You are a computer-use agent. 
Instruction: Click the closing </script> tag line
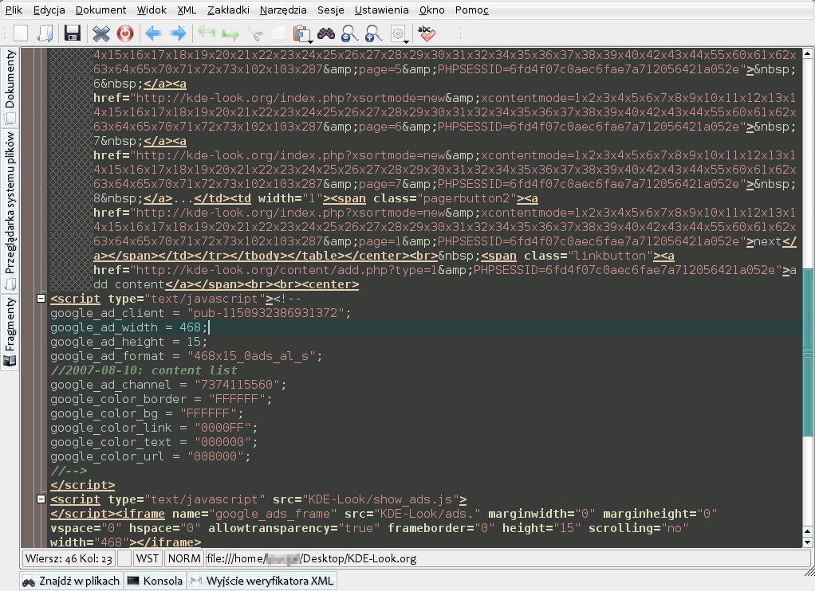(x=82, y=484)
